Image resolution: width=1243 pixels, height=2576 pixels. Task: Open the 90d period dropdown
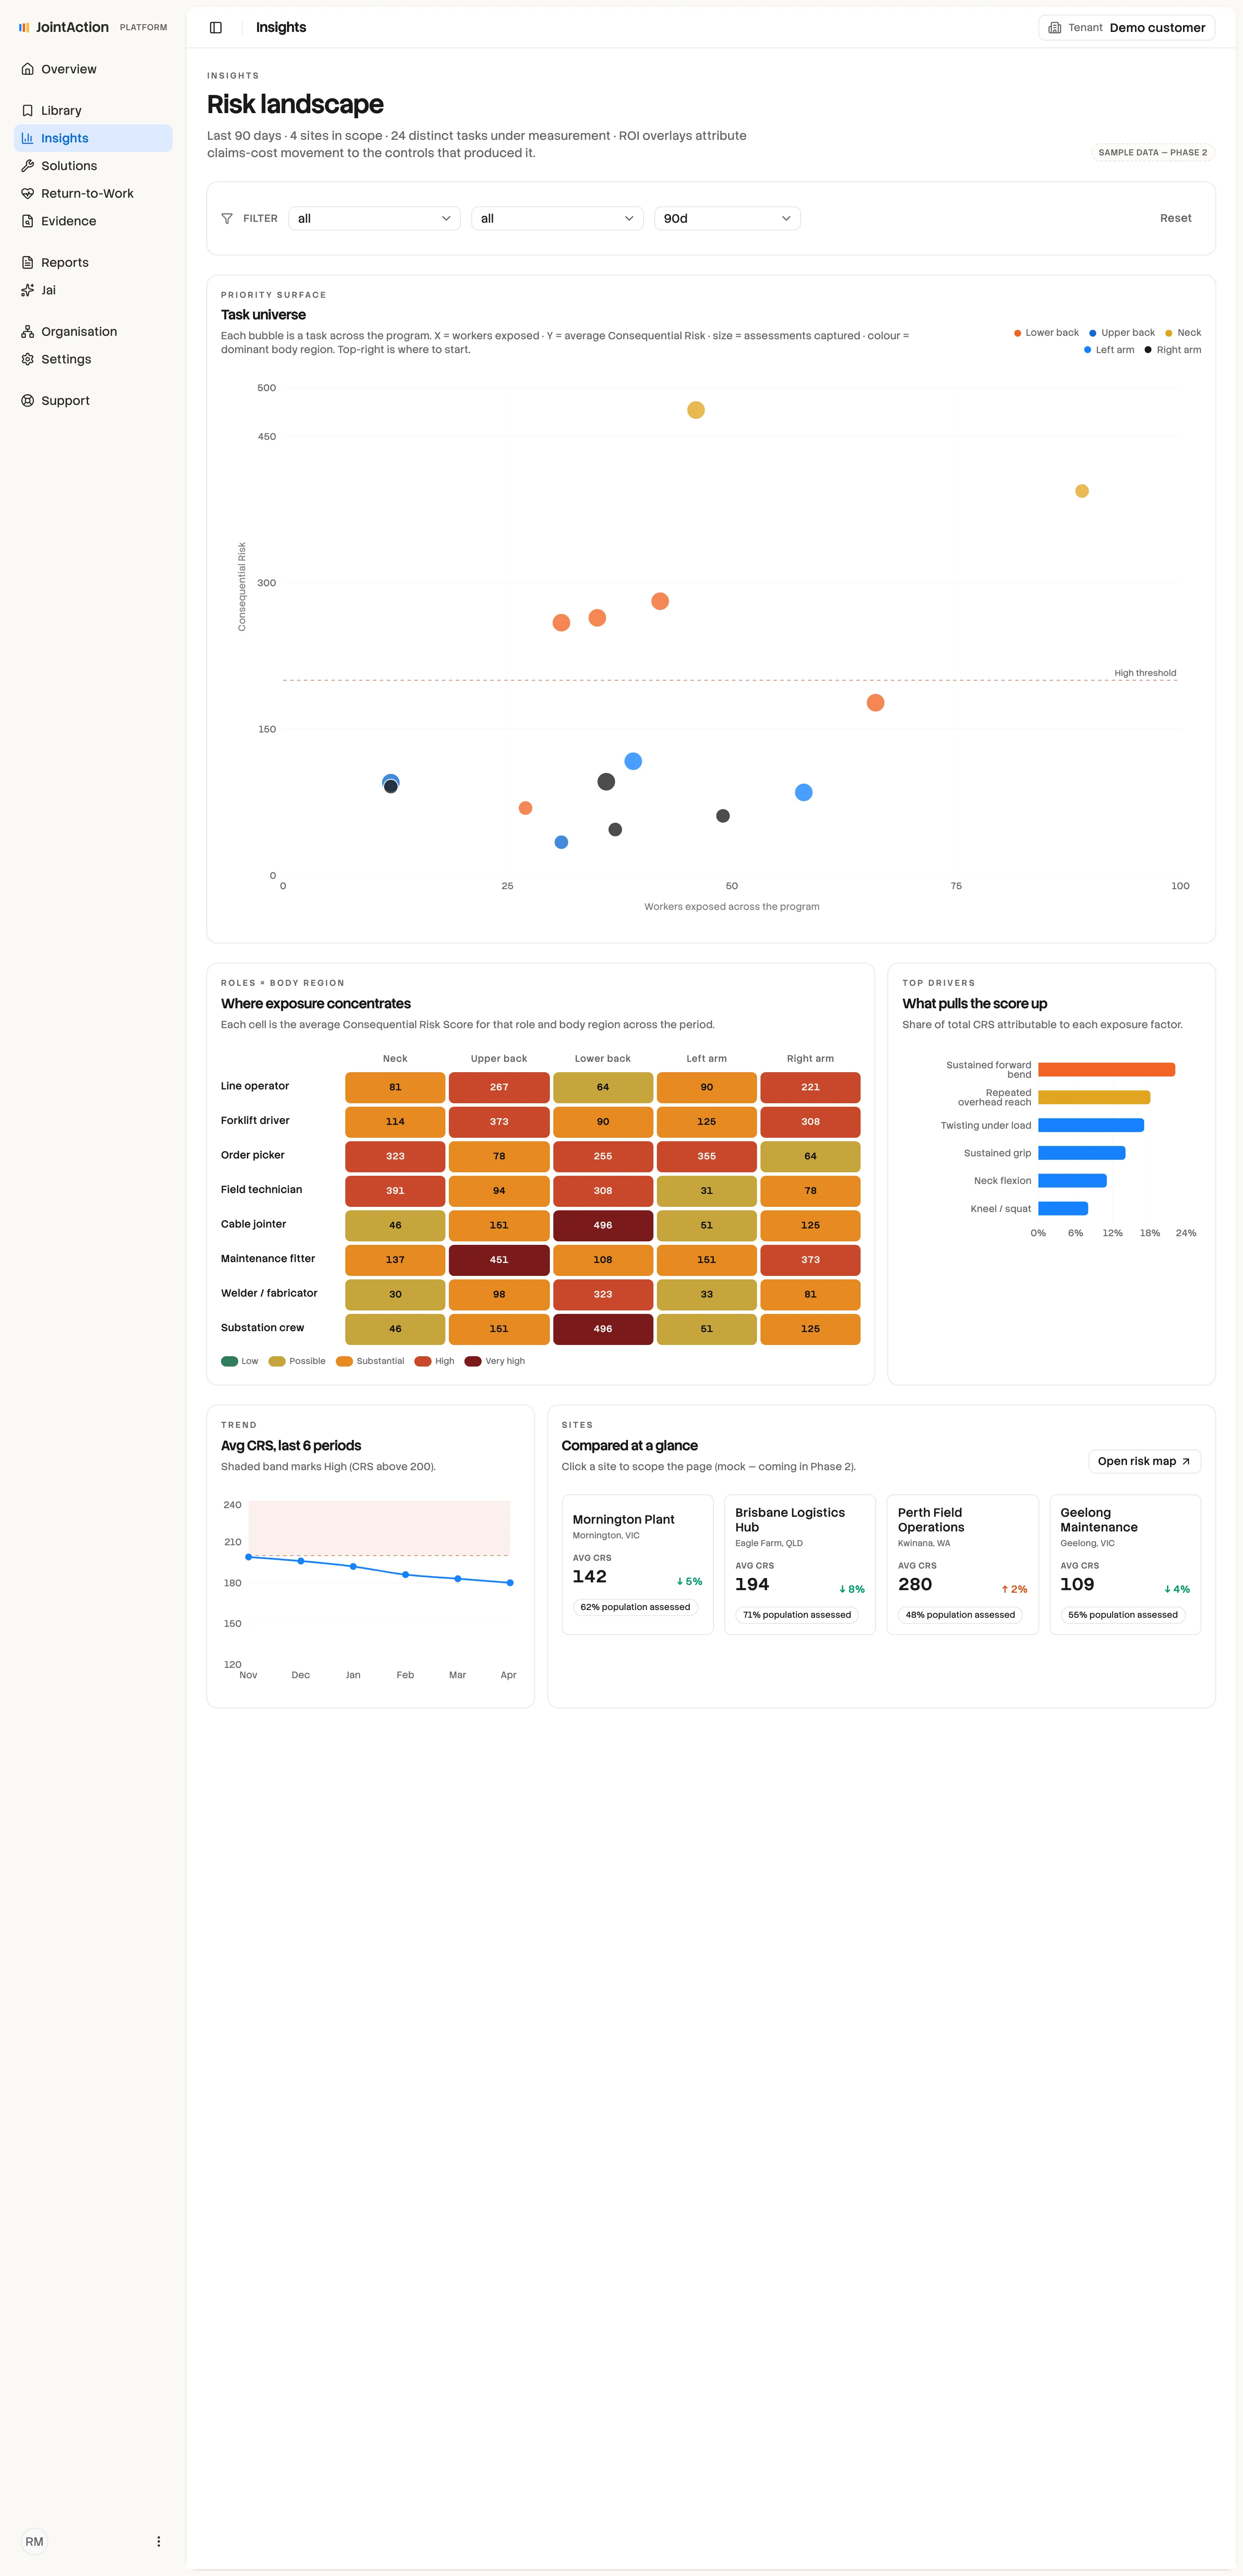click(x=727, y=218)
